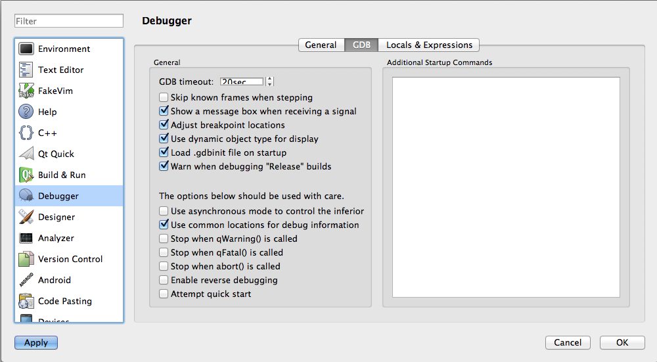Uncheck Adjust breakpoint locations
The width and height of the screenshot is (657, 362).
click(164, 125)
